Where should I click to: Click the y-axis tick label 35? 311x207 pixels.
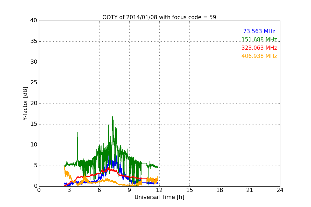pos(34,41)
